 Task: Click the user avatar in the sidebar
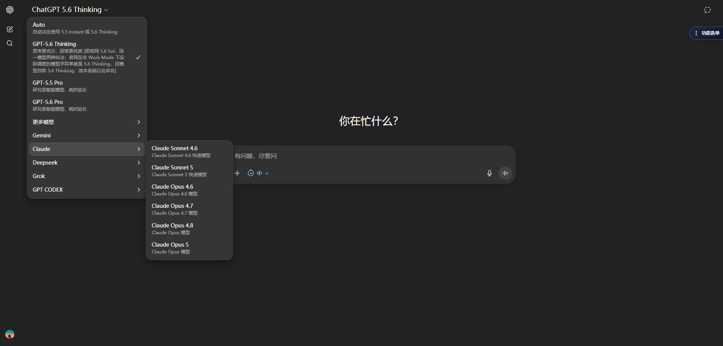[x=10, y=334]
